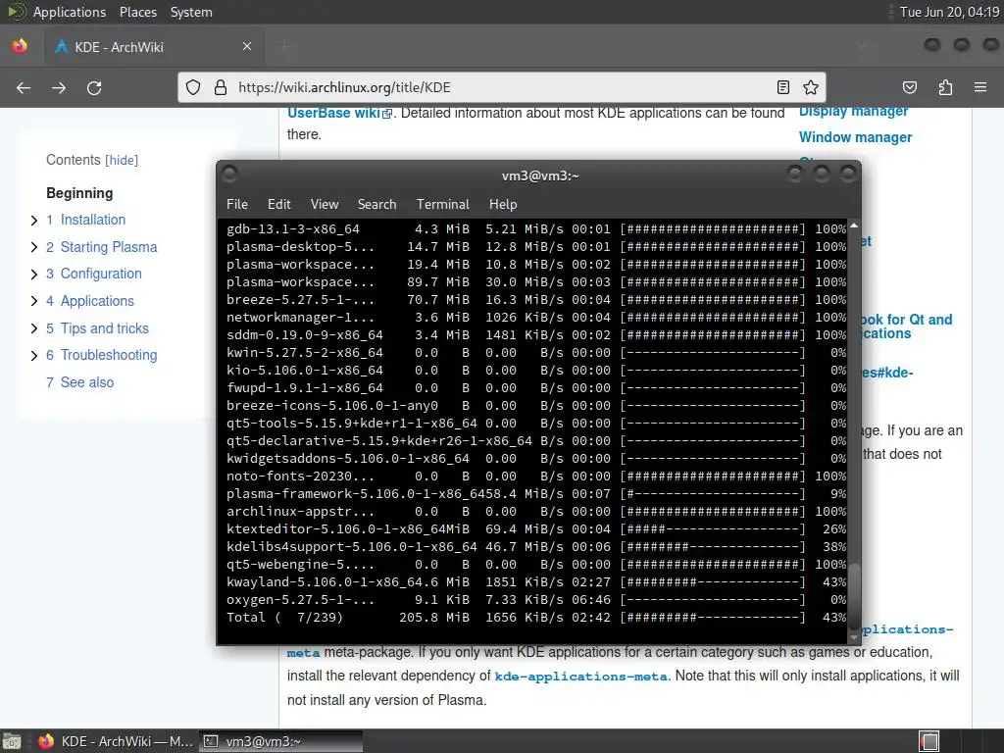The image size is (1004, 753).
Task: Open the Firefox extensions puzzle icon
Action: tap(945, 87)
